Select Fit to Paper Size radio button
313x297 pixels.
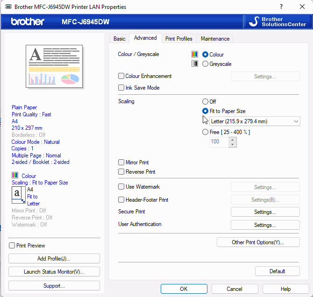205,111
